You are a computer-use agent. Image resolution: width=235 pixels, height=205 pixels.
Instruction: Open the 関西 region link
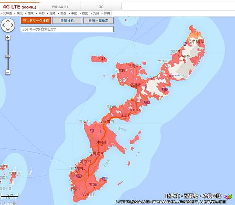[x=63, y=13]
